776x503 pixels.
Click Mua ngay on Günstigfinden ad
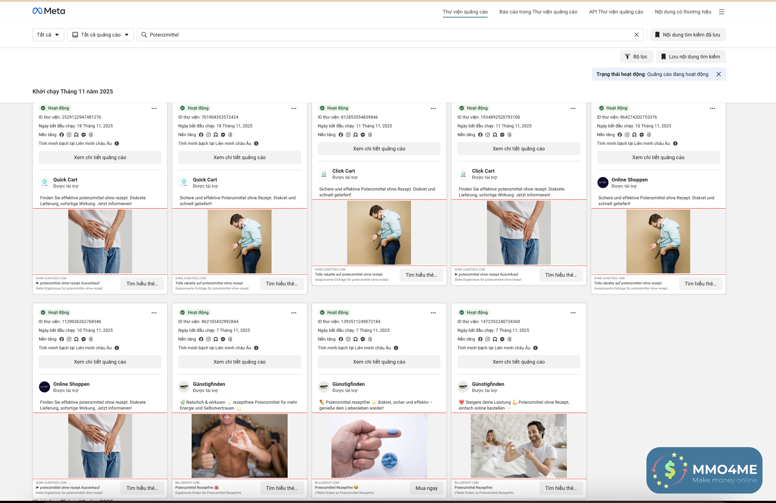(x=426, y=488)
